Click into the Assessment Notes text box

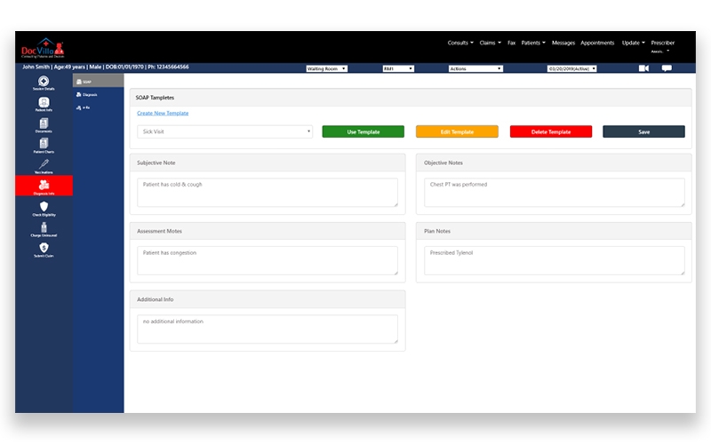coord(268,260)
